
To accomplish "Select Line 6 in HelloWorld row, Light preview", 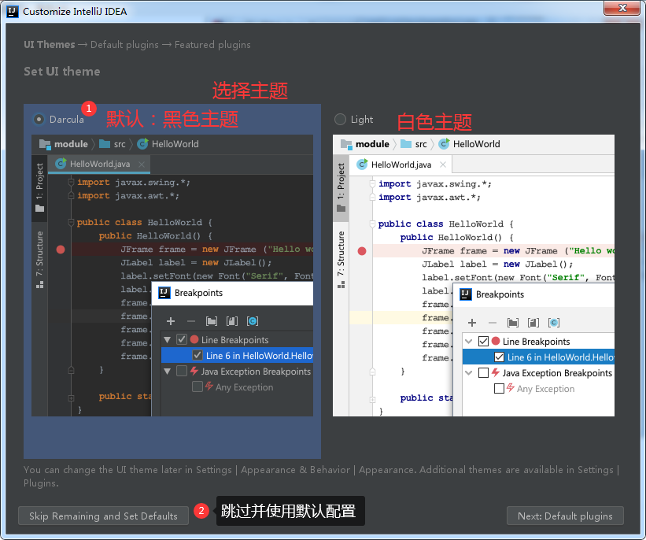I will click(538, 357).
